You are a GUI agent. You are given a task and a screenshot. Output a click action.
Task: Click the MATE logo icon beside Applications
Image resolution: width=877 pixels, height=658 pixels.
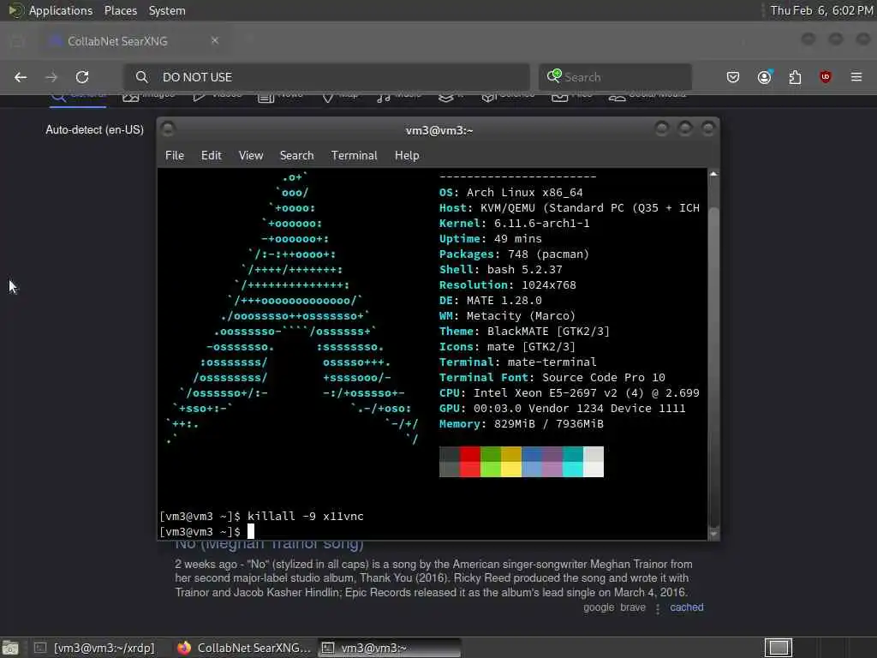tap(15, 10)
